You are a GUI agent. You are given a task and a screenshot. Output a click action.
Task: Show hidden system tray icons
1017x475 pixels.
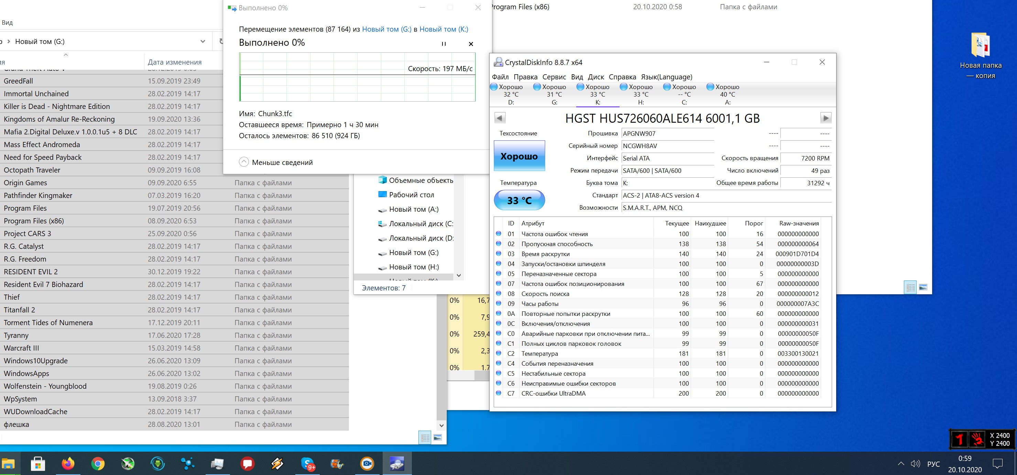[x=900, y=464]
